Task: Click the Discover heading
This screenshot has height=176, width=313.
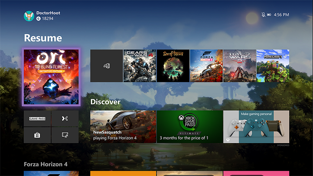Action: point(105,102)
